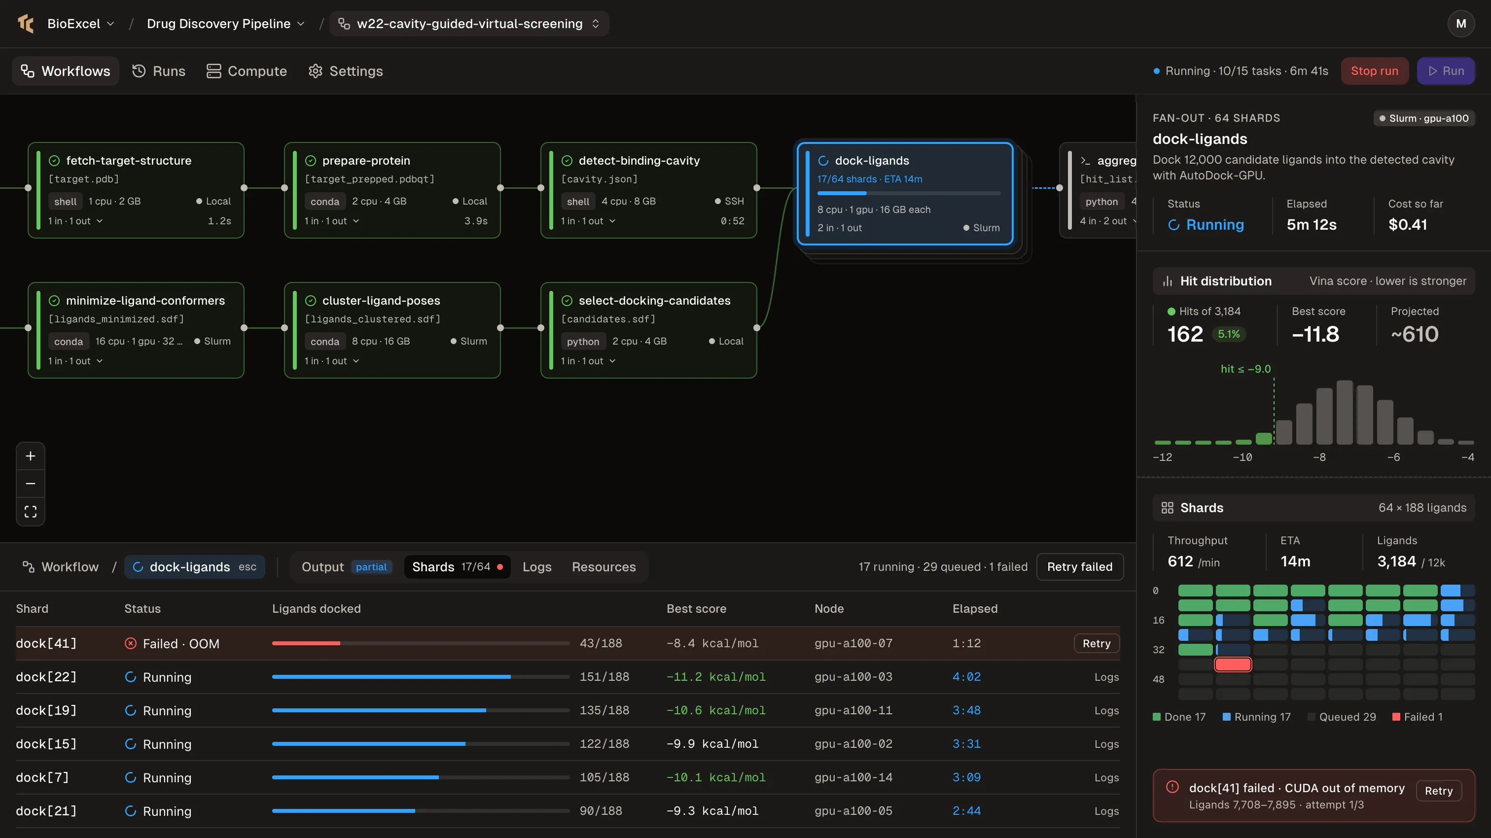Image resolution: width=1491 pixels, height=838 pixels.
Task: Click the fit-to-screen canvas icon
Action: tap(31, 512)
